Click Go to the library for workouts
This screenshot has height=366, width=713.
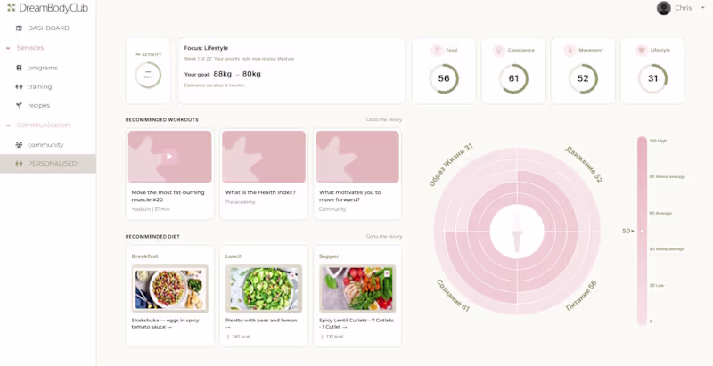click(x=384, y=120)
